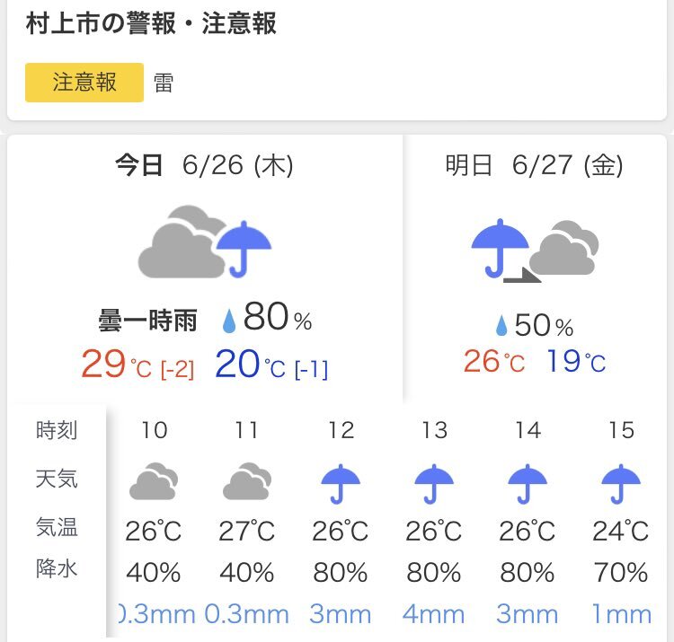The height and width of the screenshot is (642, 674).
Task: Click the umbrella icon for 13 o'clock
Action: click(x=434, y=484)
